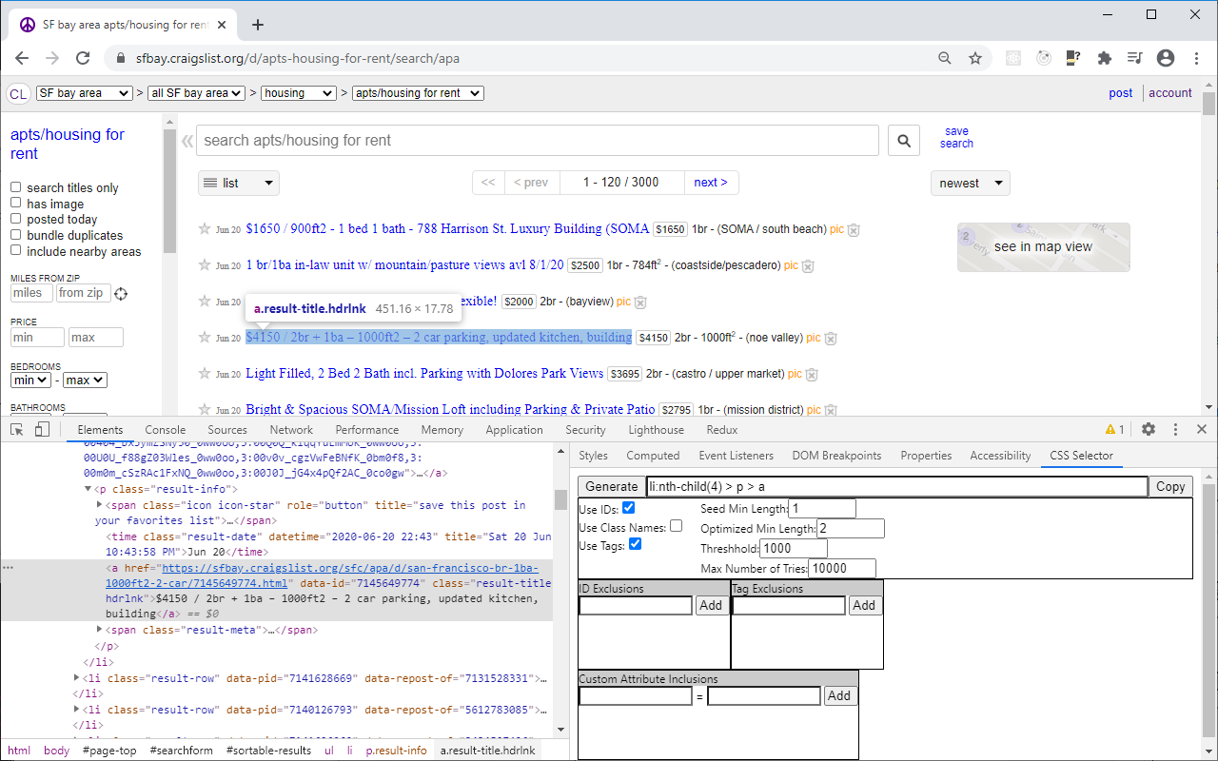This screenshot has width=1218, height=761.
Task: Open DevTools three-dot customize menu
Action: coord(1176,430)
